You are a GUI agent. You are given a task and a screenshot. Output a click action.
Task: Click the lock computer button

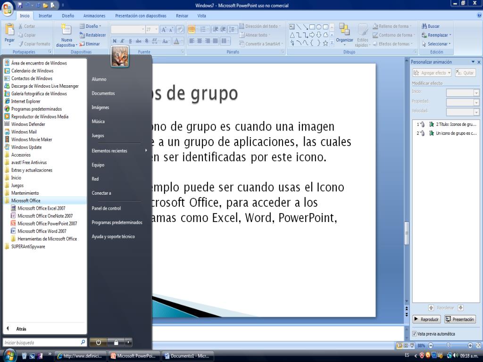[x=116, y=342]
